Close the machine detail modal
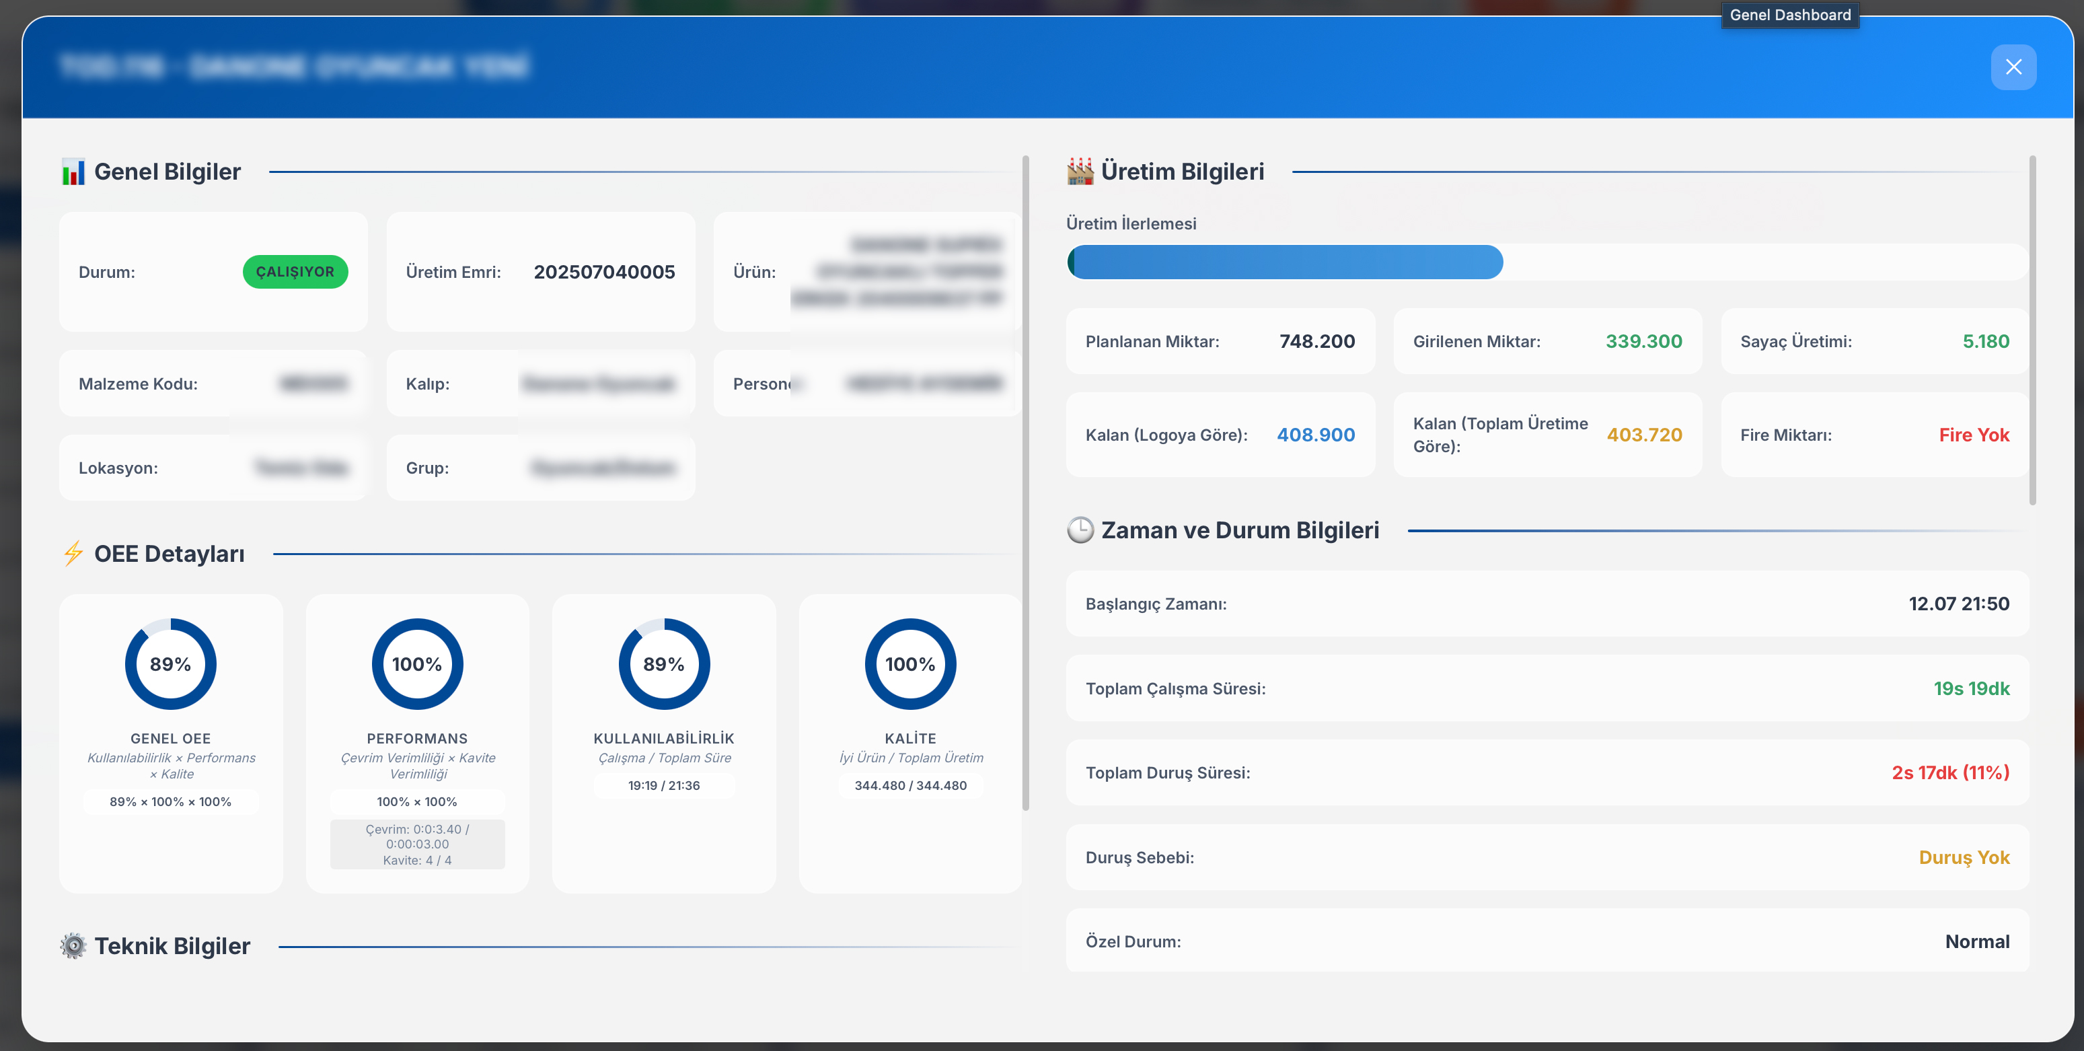Viewport: 2084px width, 1051px height. pyautogui.click(x=2013, y=67)
